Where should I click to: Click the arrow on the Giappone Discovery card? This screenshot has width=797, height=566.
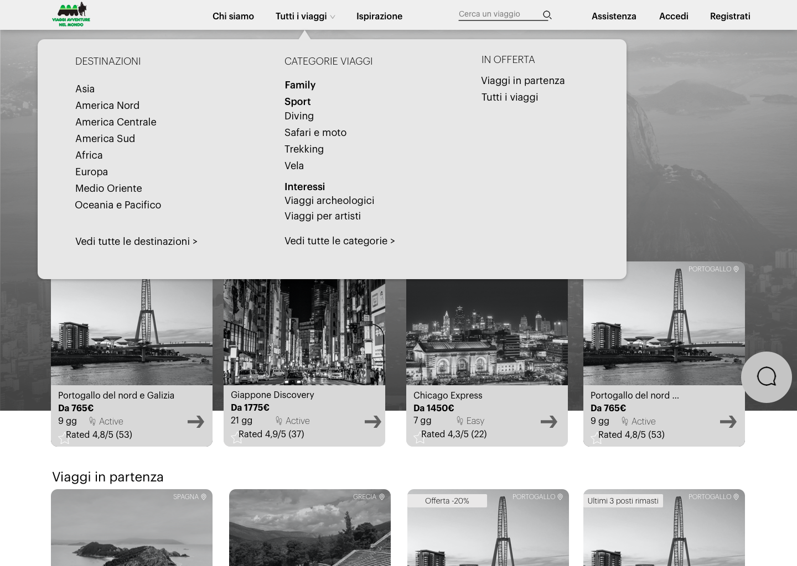click(x=372, y=421)
